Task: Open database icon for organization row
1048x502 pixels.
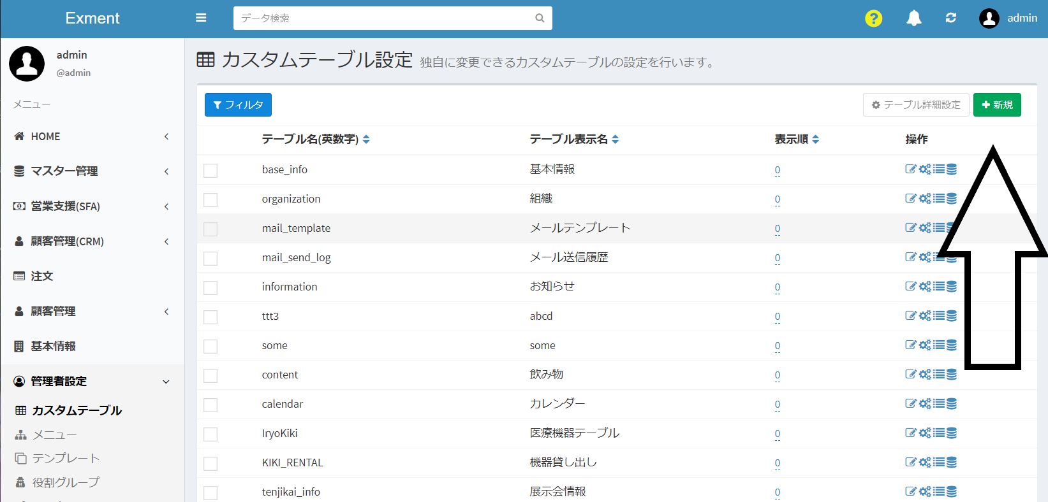Action: pyautogui.click(x=952, y=198)
